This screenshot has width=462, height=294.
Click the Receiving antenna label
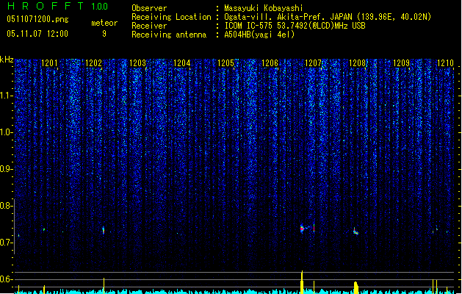(169, 35)
